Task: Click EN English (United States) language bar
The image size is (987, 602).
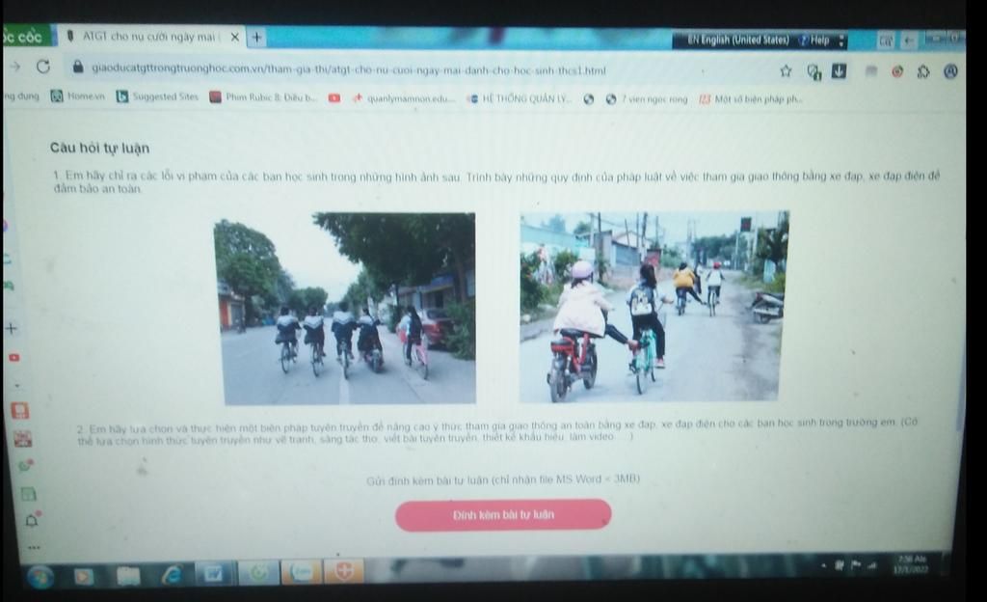Action: (737, 40)
